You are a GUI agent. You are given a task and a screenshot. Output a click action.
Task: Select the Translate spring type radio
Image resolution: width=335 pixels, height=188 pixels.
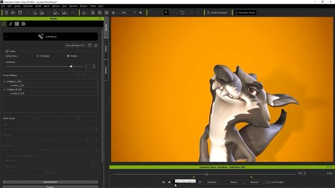[38, 56]
